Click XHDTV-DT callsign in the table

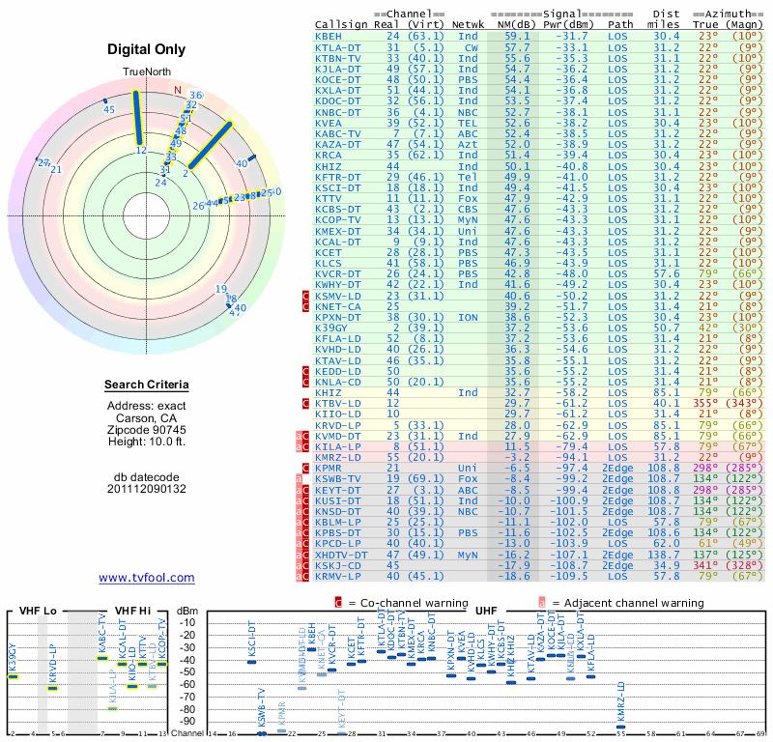[x=341, y=555]
